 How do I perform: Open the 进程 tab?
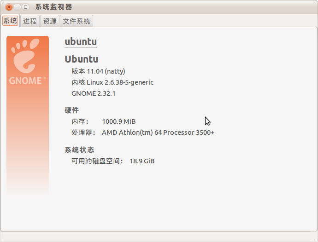[30, 21]
